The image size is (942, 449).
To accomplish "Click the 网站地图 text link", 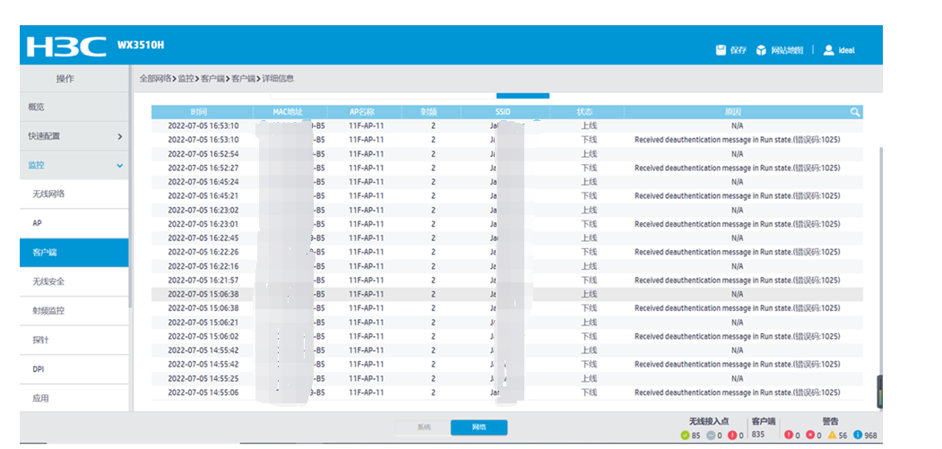I will point(787,50).
